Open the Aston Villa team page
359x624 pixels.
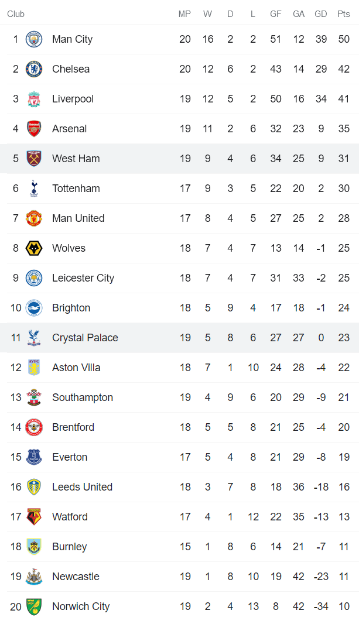[76, 368]
